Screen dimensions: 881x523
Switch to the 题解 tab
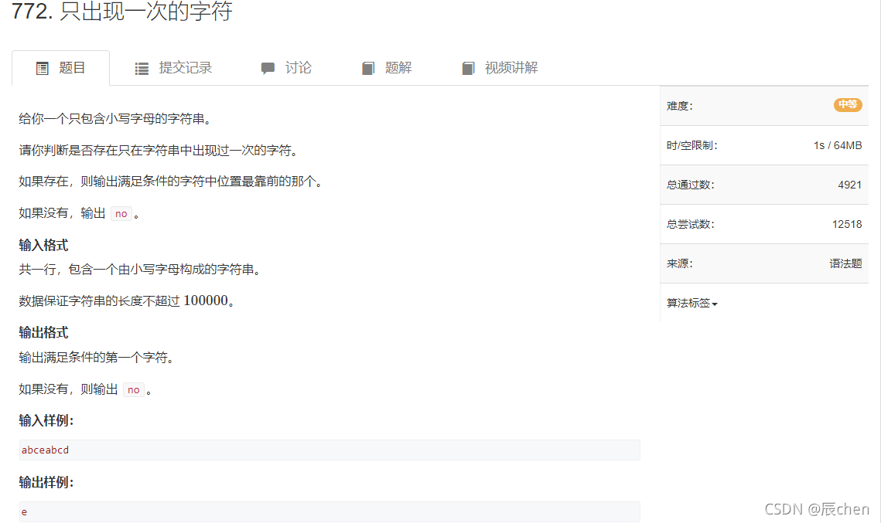(396, 67)
